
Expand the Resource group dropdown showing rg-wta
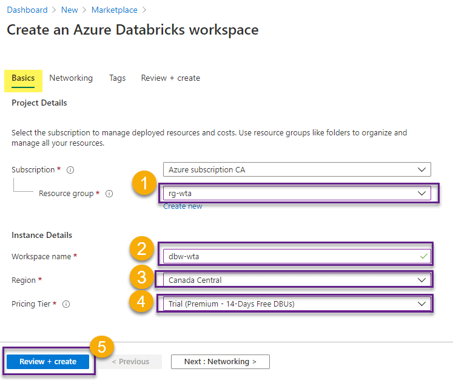[x=297, y=193]
